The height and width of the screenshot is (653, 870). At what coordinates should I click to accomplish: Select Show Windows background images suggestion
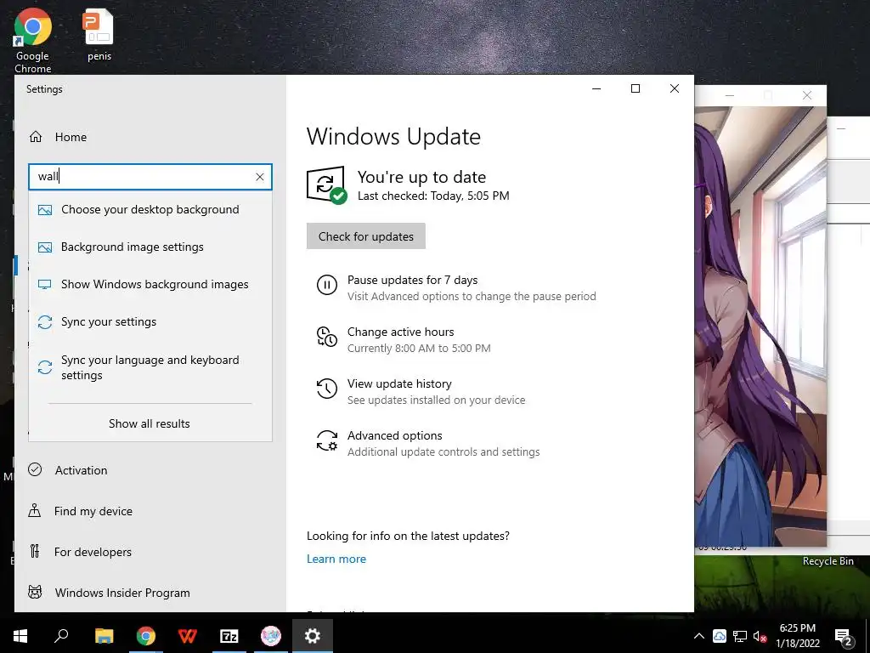coord(150,284)
